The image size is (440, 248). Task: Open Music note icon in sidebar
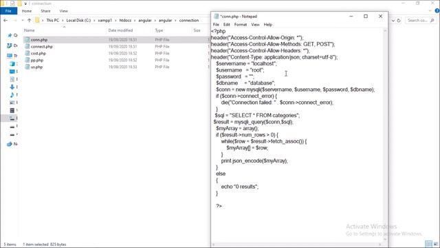click(12, 95)
